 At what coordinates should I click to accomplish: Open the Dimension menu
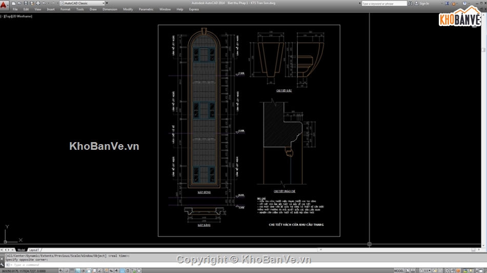[110, 9]
